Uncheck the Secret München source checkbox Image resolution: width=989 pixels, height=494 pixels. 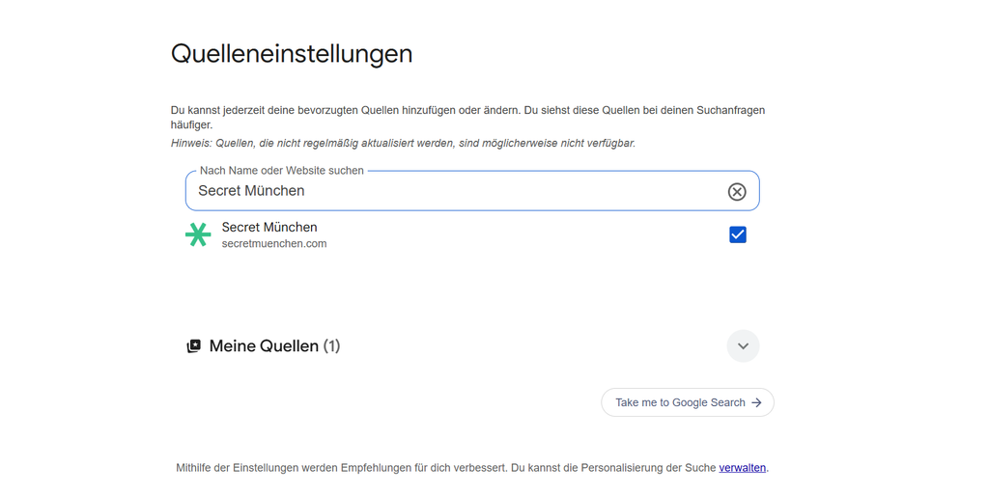(737, 235)
